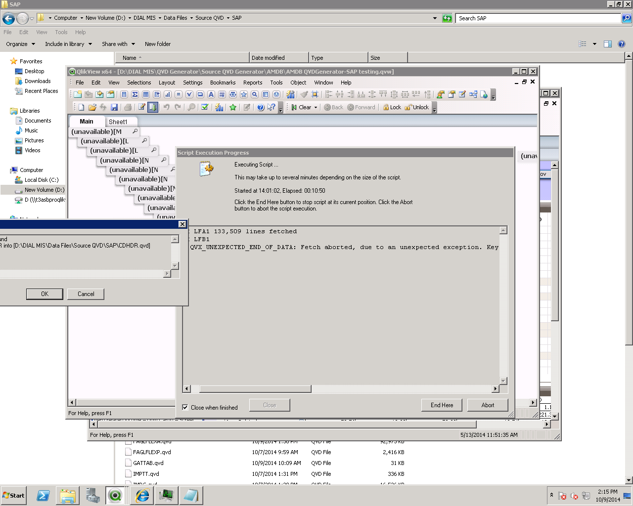The image size is (633, 506).
Task: Click the Save document toolbar icon
Action: pyautogui.click(x=114, y=107)
